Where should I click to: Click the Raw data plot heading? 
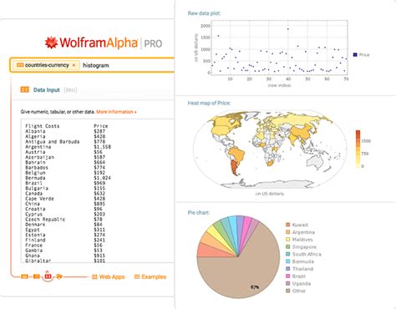[204, 13]
